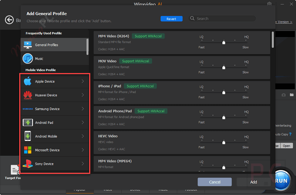296x195 pixels.
Task: Click the Cancel button
Action: pyautogui.click(x=215, y=182)
